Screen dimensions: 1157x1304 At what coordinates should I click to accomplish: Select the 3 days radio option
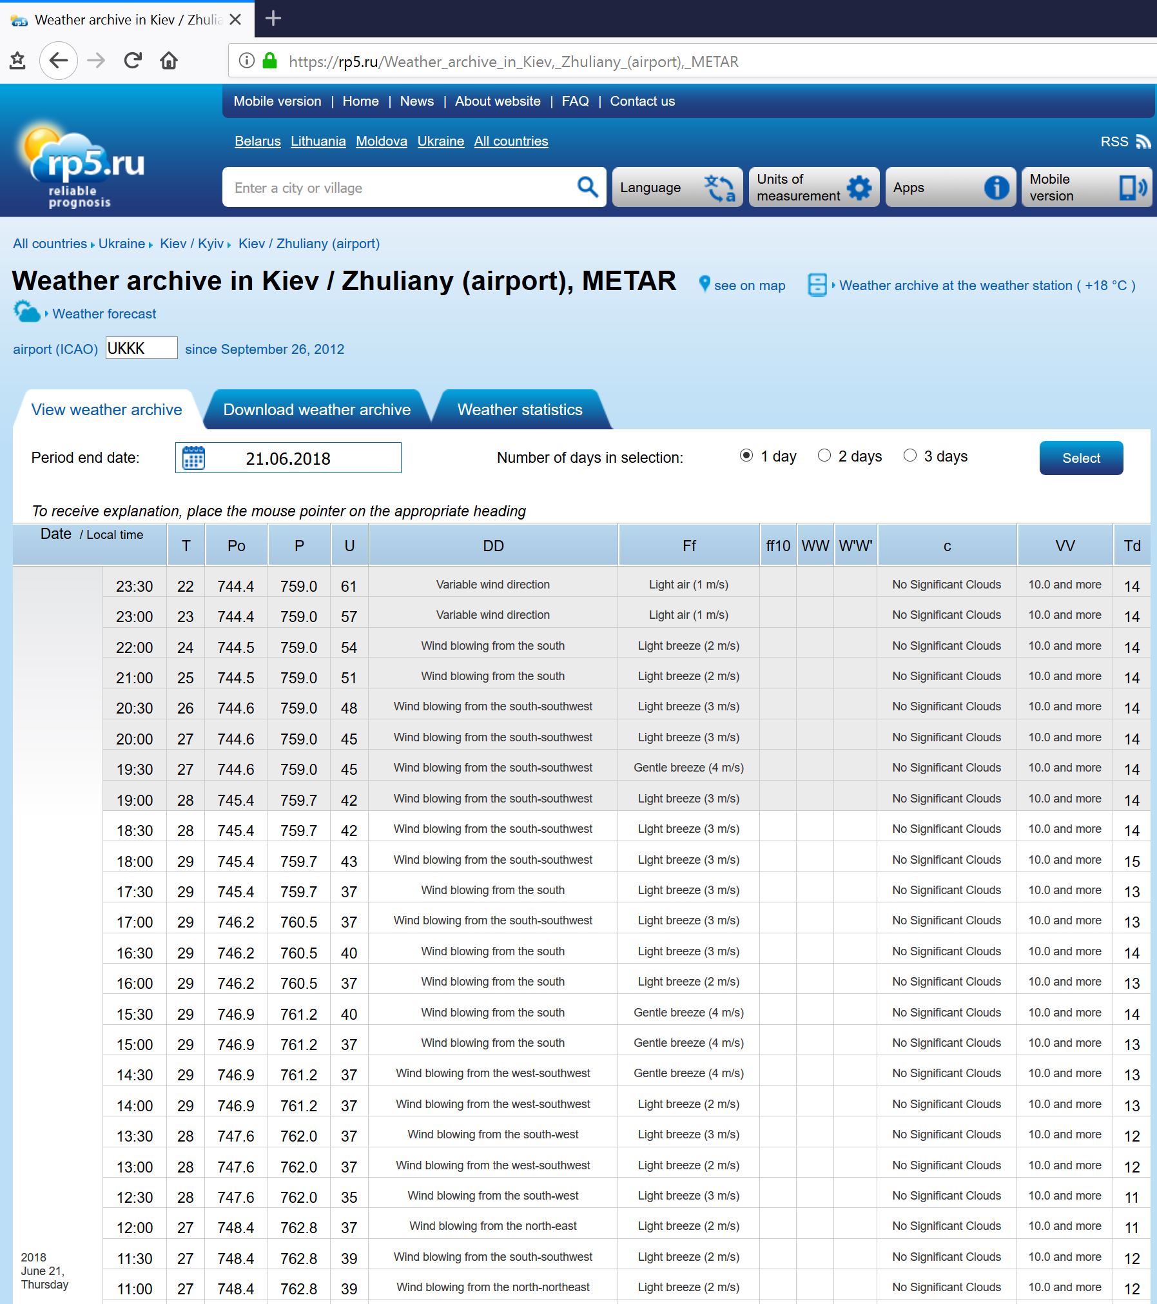(x=909, y=456)
